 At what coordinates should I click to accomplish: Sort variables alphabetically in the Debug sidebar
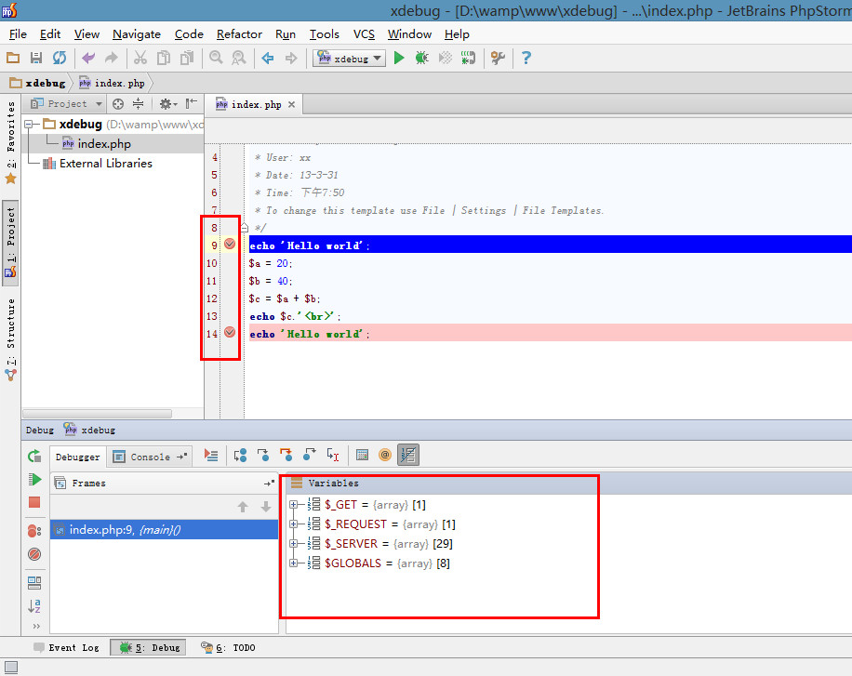pos(34,605)
